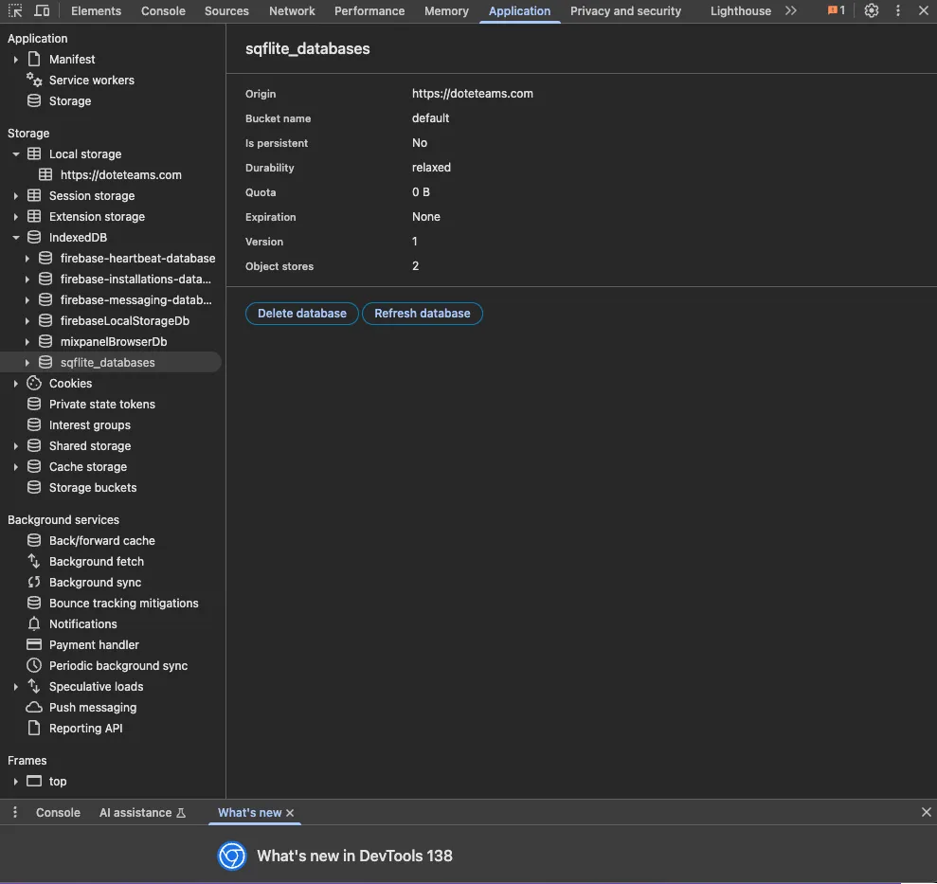Click the mixpanelBrowserDb database icon

tap(45, 341)
